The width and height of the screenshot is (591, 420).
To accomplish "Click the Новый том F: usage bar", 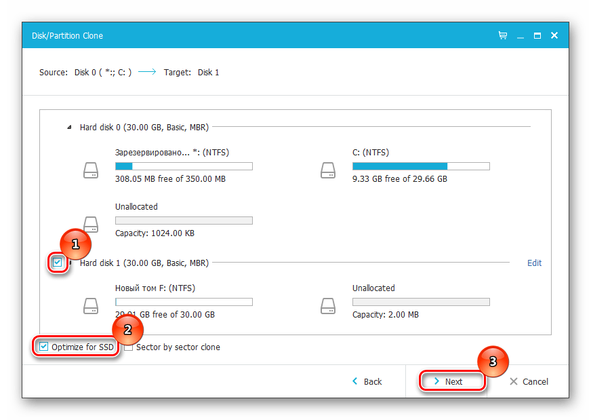I will click(184, 302).
